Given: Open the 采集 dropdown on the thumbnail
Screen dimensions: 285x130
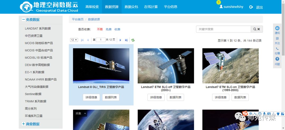Looking at the screenshot, I should coord(81,113).
